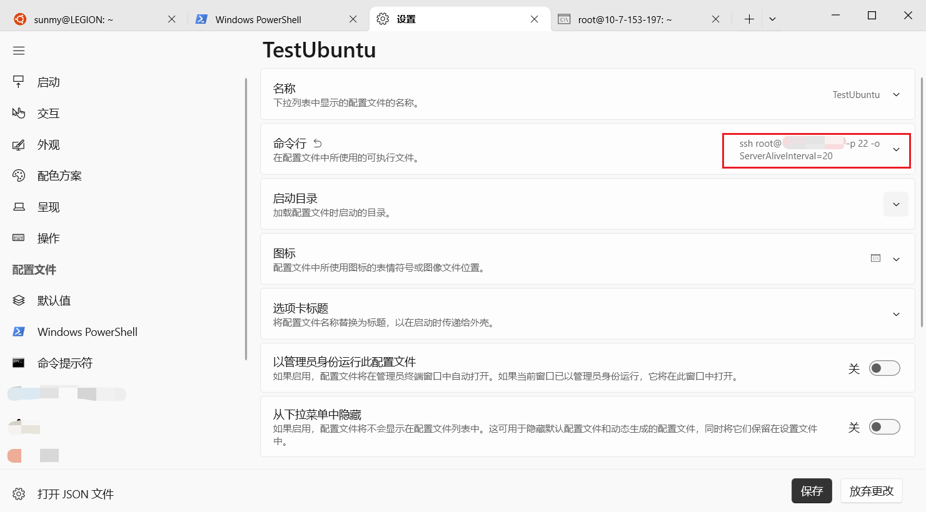Toggle run as administrator (以管理员身份运行) switch
926x512 pixels.
coord(885,368)
